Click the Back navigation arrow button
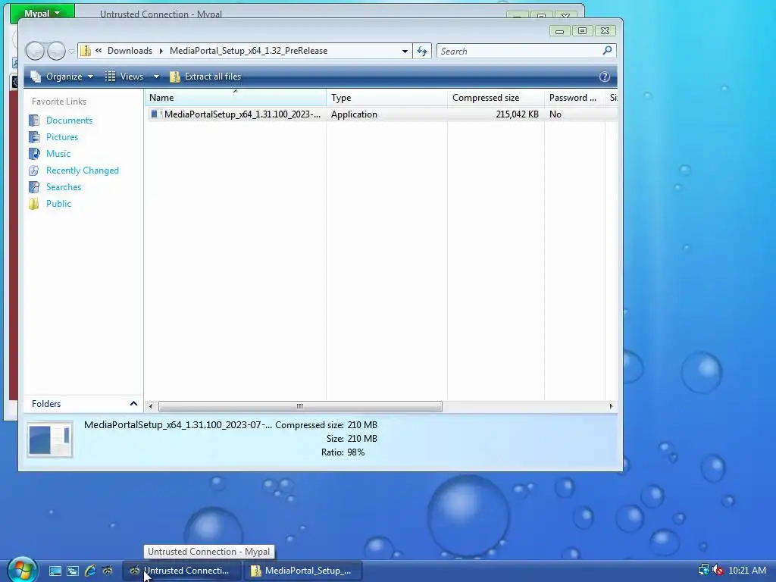The height and width of the screenshot is (582, 776). click(35, 51)
